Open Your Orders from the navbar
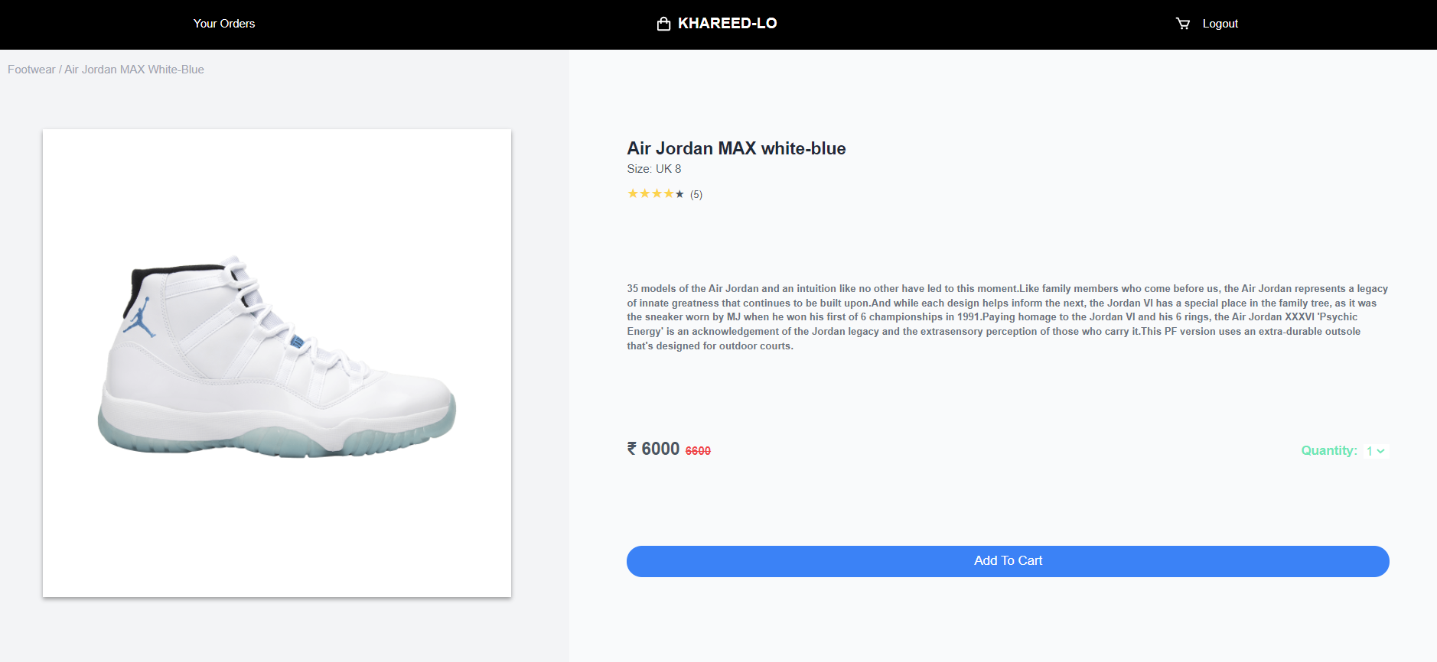The image size is (1437, 662). click(x=224, y=24)
